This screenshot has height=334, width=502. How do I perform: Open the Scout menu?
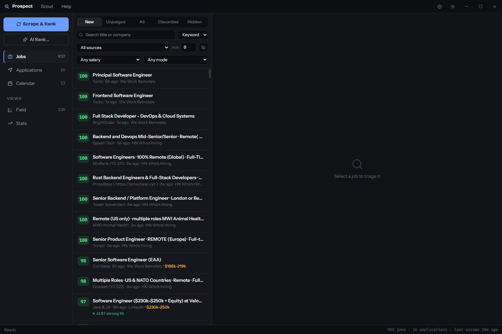tap(47, 7)
